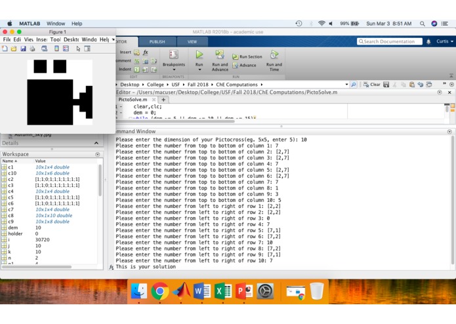This screenshot has height=324, width=456.
Task: Click Insert Colorbar icon in Figure 1
Action: (x=56, y=49)
